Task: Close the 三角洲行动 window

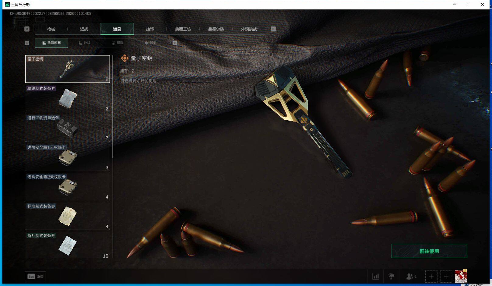Action: [x=483, y=5]
